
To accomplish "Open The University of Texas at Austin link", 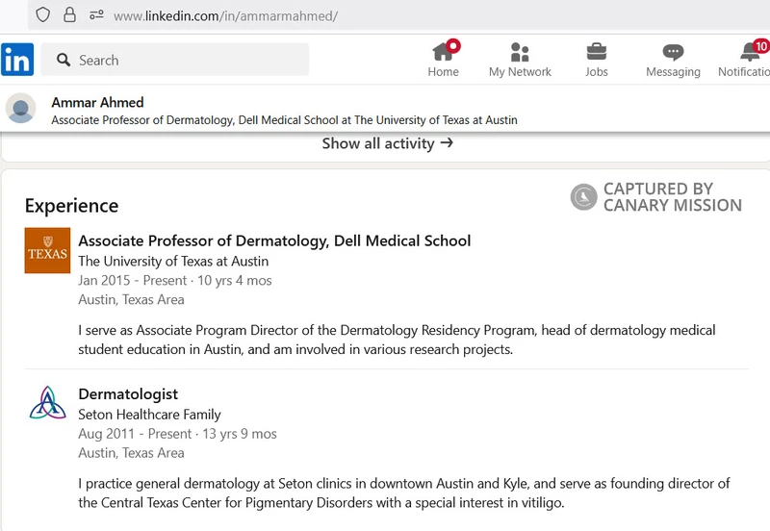I will (173, 261).
